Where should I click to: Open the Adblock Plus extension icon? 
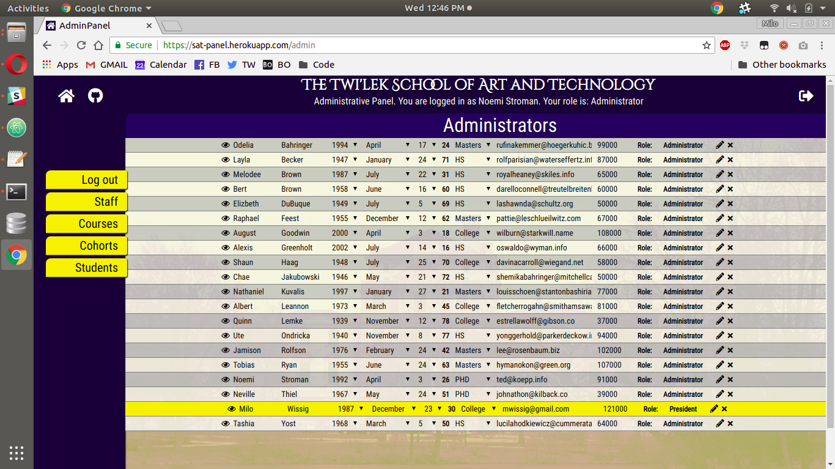click(725, 45)
